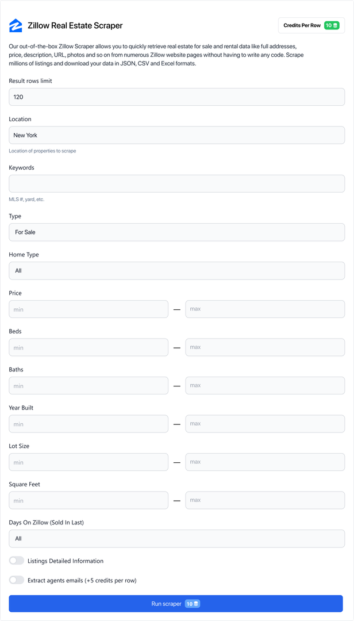Select the minimum Lot Size input
The height and width of the screenshot is (621, 354).
tap(88, 462)
